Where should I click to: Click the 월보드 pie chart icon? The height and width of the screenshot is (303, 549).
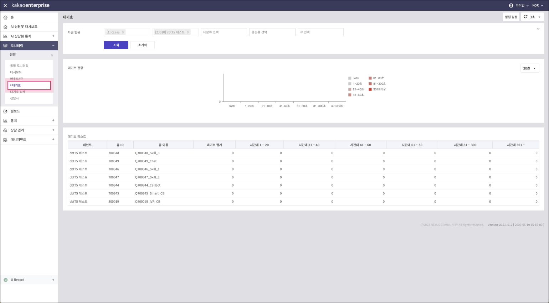[5, 111]
